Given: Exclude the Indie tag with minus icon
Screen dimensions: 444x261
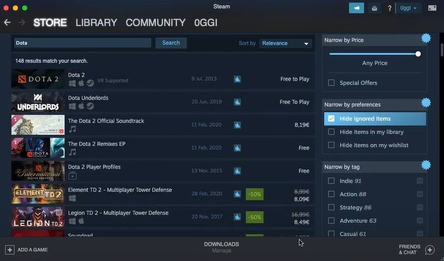Looking at the screenshot, I should click(420, 181).
